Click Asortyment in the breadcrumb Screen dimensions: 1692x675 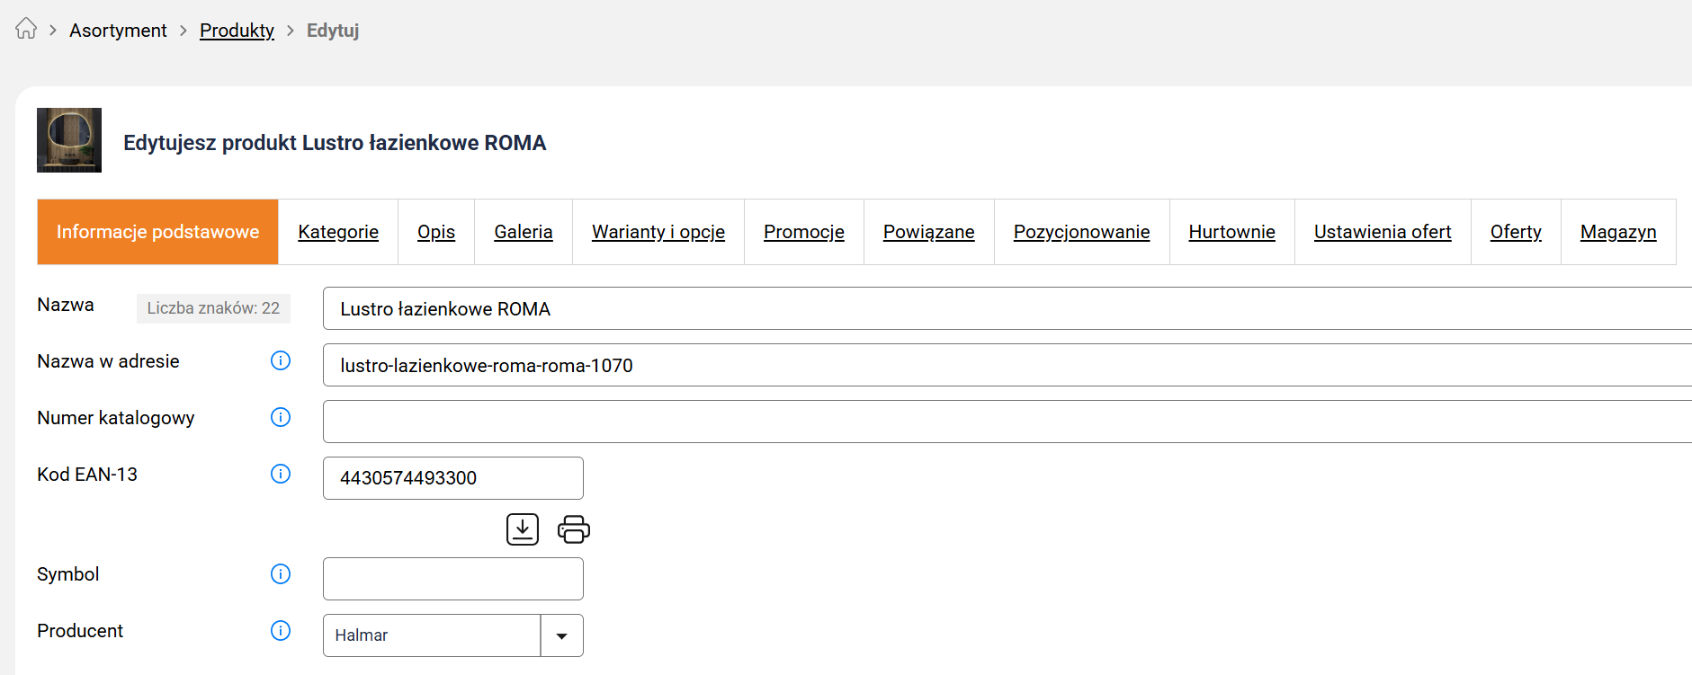[118, 31]
